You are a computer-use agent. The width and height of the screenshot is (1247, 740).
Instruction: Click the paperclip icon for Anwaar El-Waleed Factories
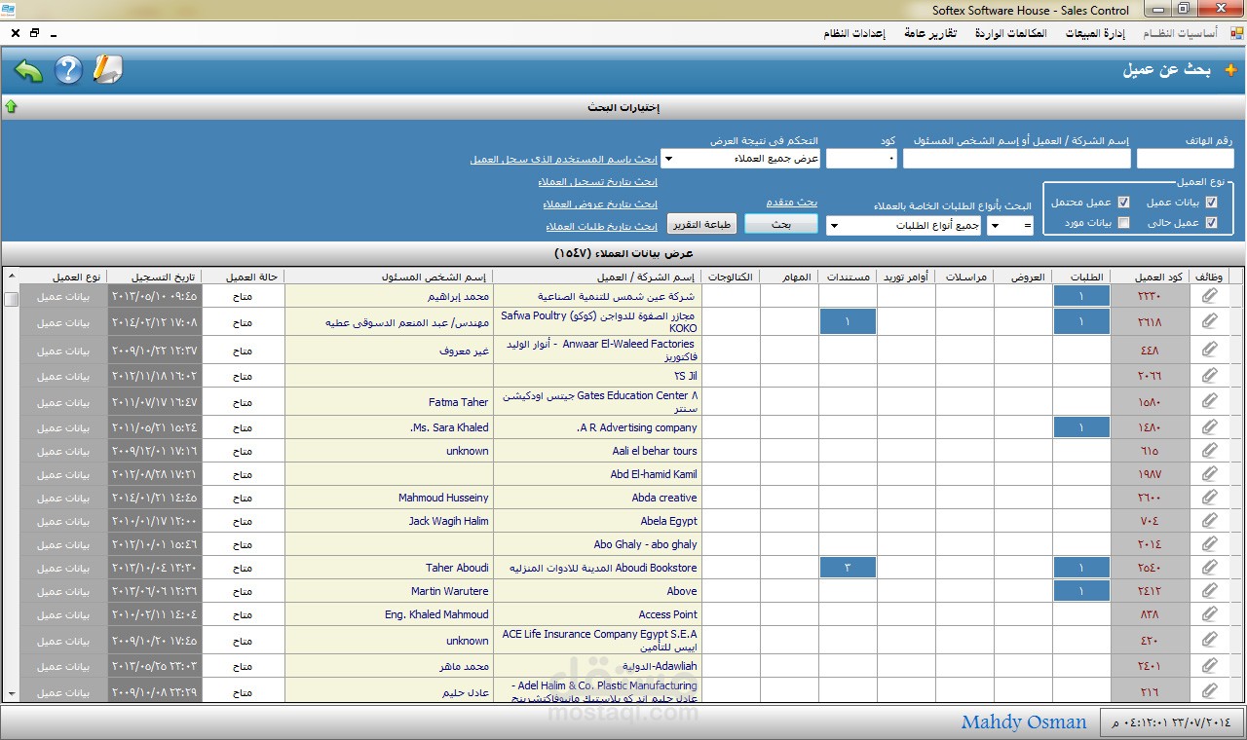1209,350
